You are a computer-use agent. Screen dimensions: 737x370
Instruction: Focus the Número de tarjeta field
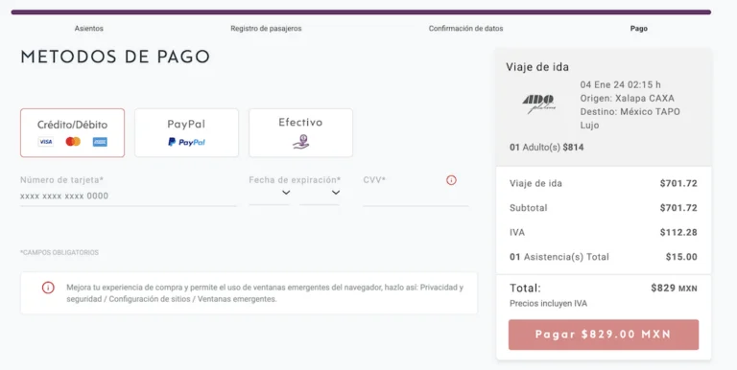pyautogui.click(x=129, y=196)
